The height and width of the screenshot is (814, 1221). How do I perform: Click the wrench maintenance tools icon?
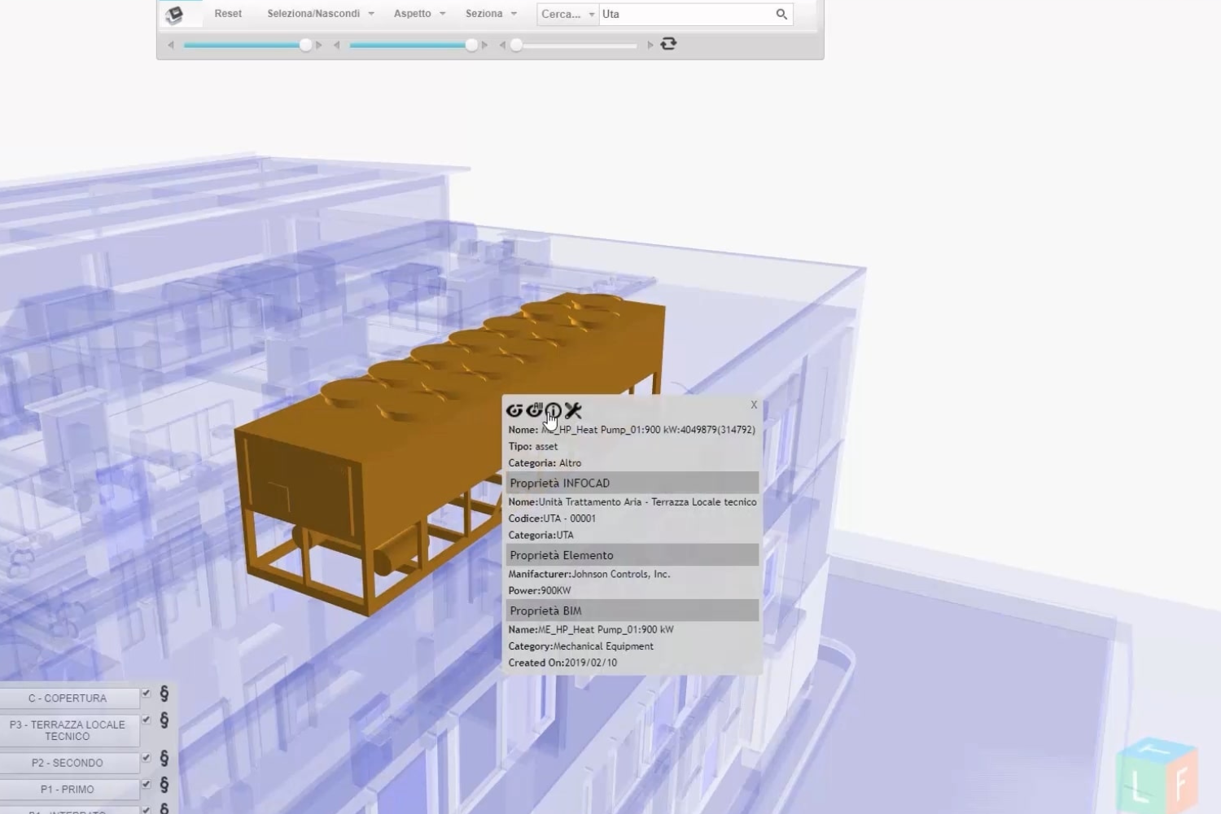574,410
